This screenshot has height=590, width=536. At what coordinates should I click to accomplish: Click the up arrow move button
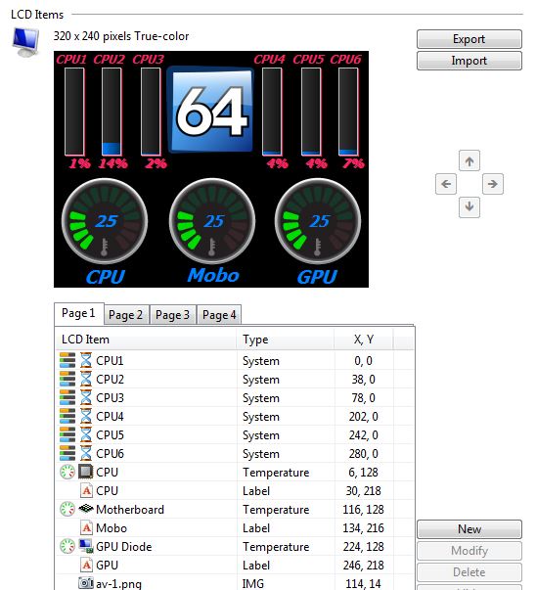[469, 161]
